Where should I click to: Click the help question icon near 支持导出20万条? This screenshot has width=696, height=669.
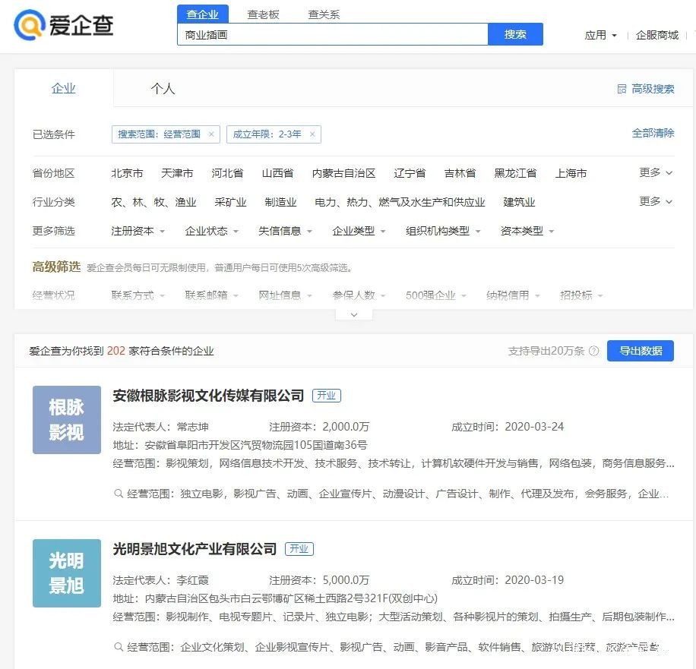[593, 351]
